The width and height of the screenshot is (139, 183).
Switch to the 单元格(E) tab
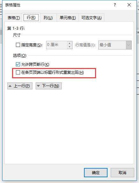pos(68,18)
